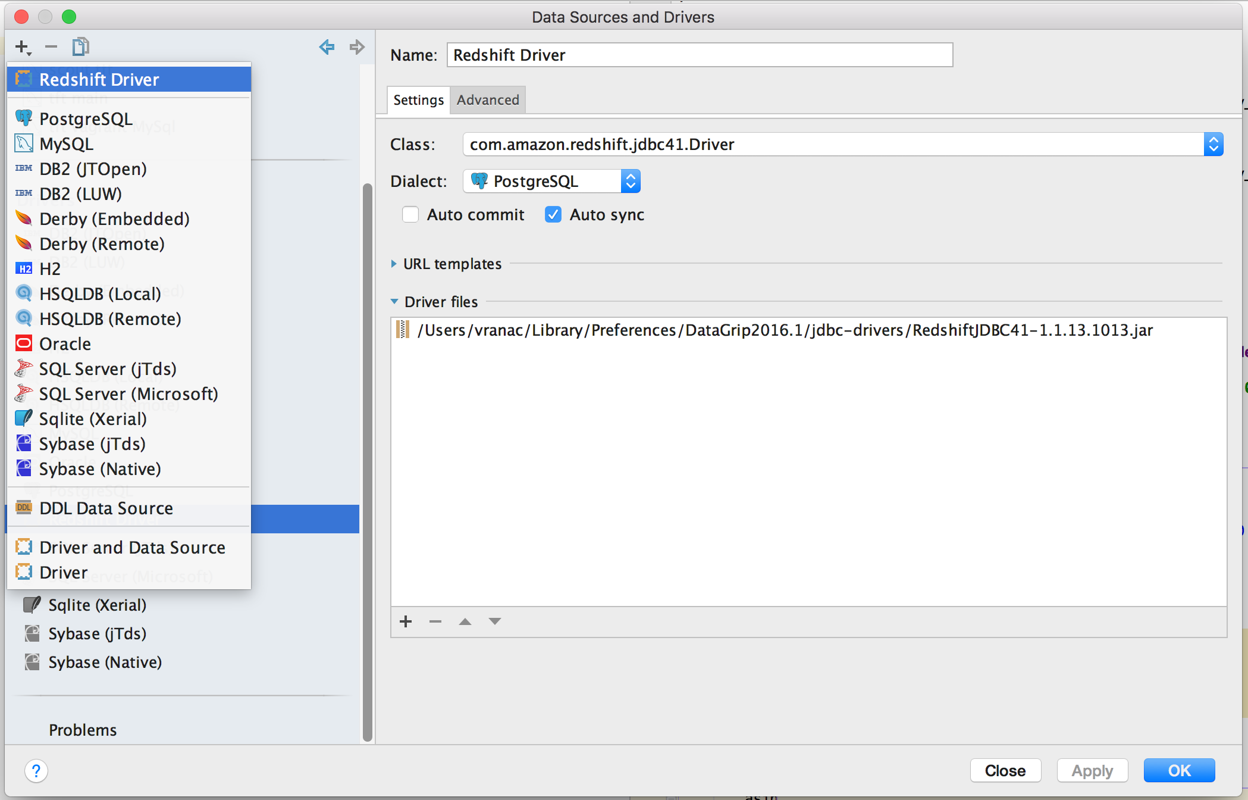Screen dimensions: 1248x800
Task: Expand the URL templates section
Action: point(394,264)
